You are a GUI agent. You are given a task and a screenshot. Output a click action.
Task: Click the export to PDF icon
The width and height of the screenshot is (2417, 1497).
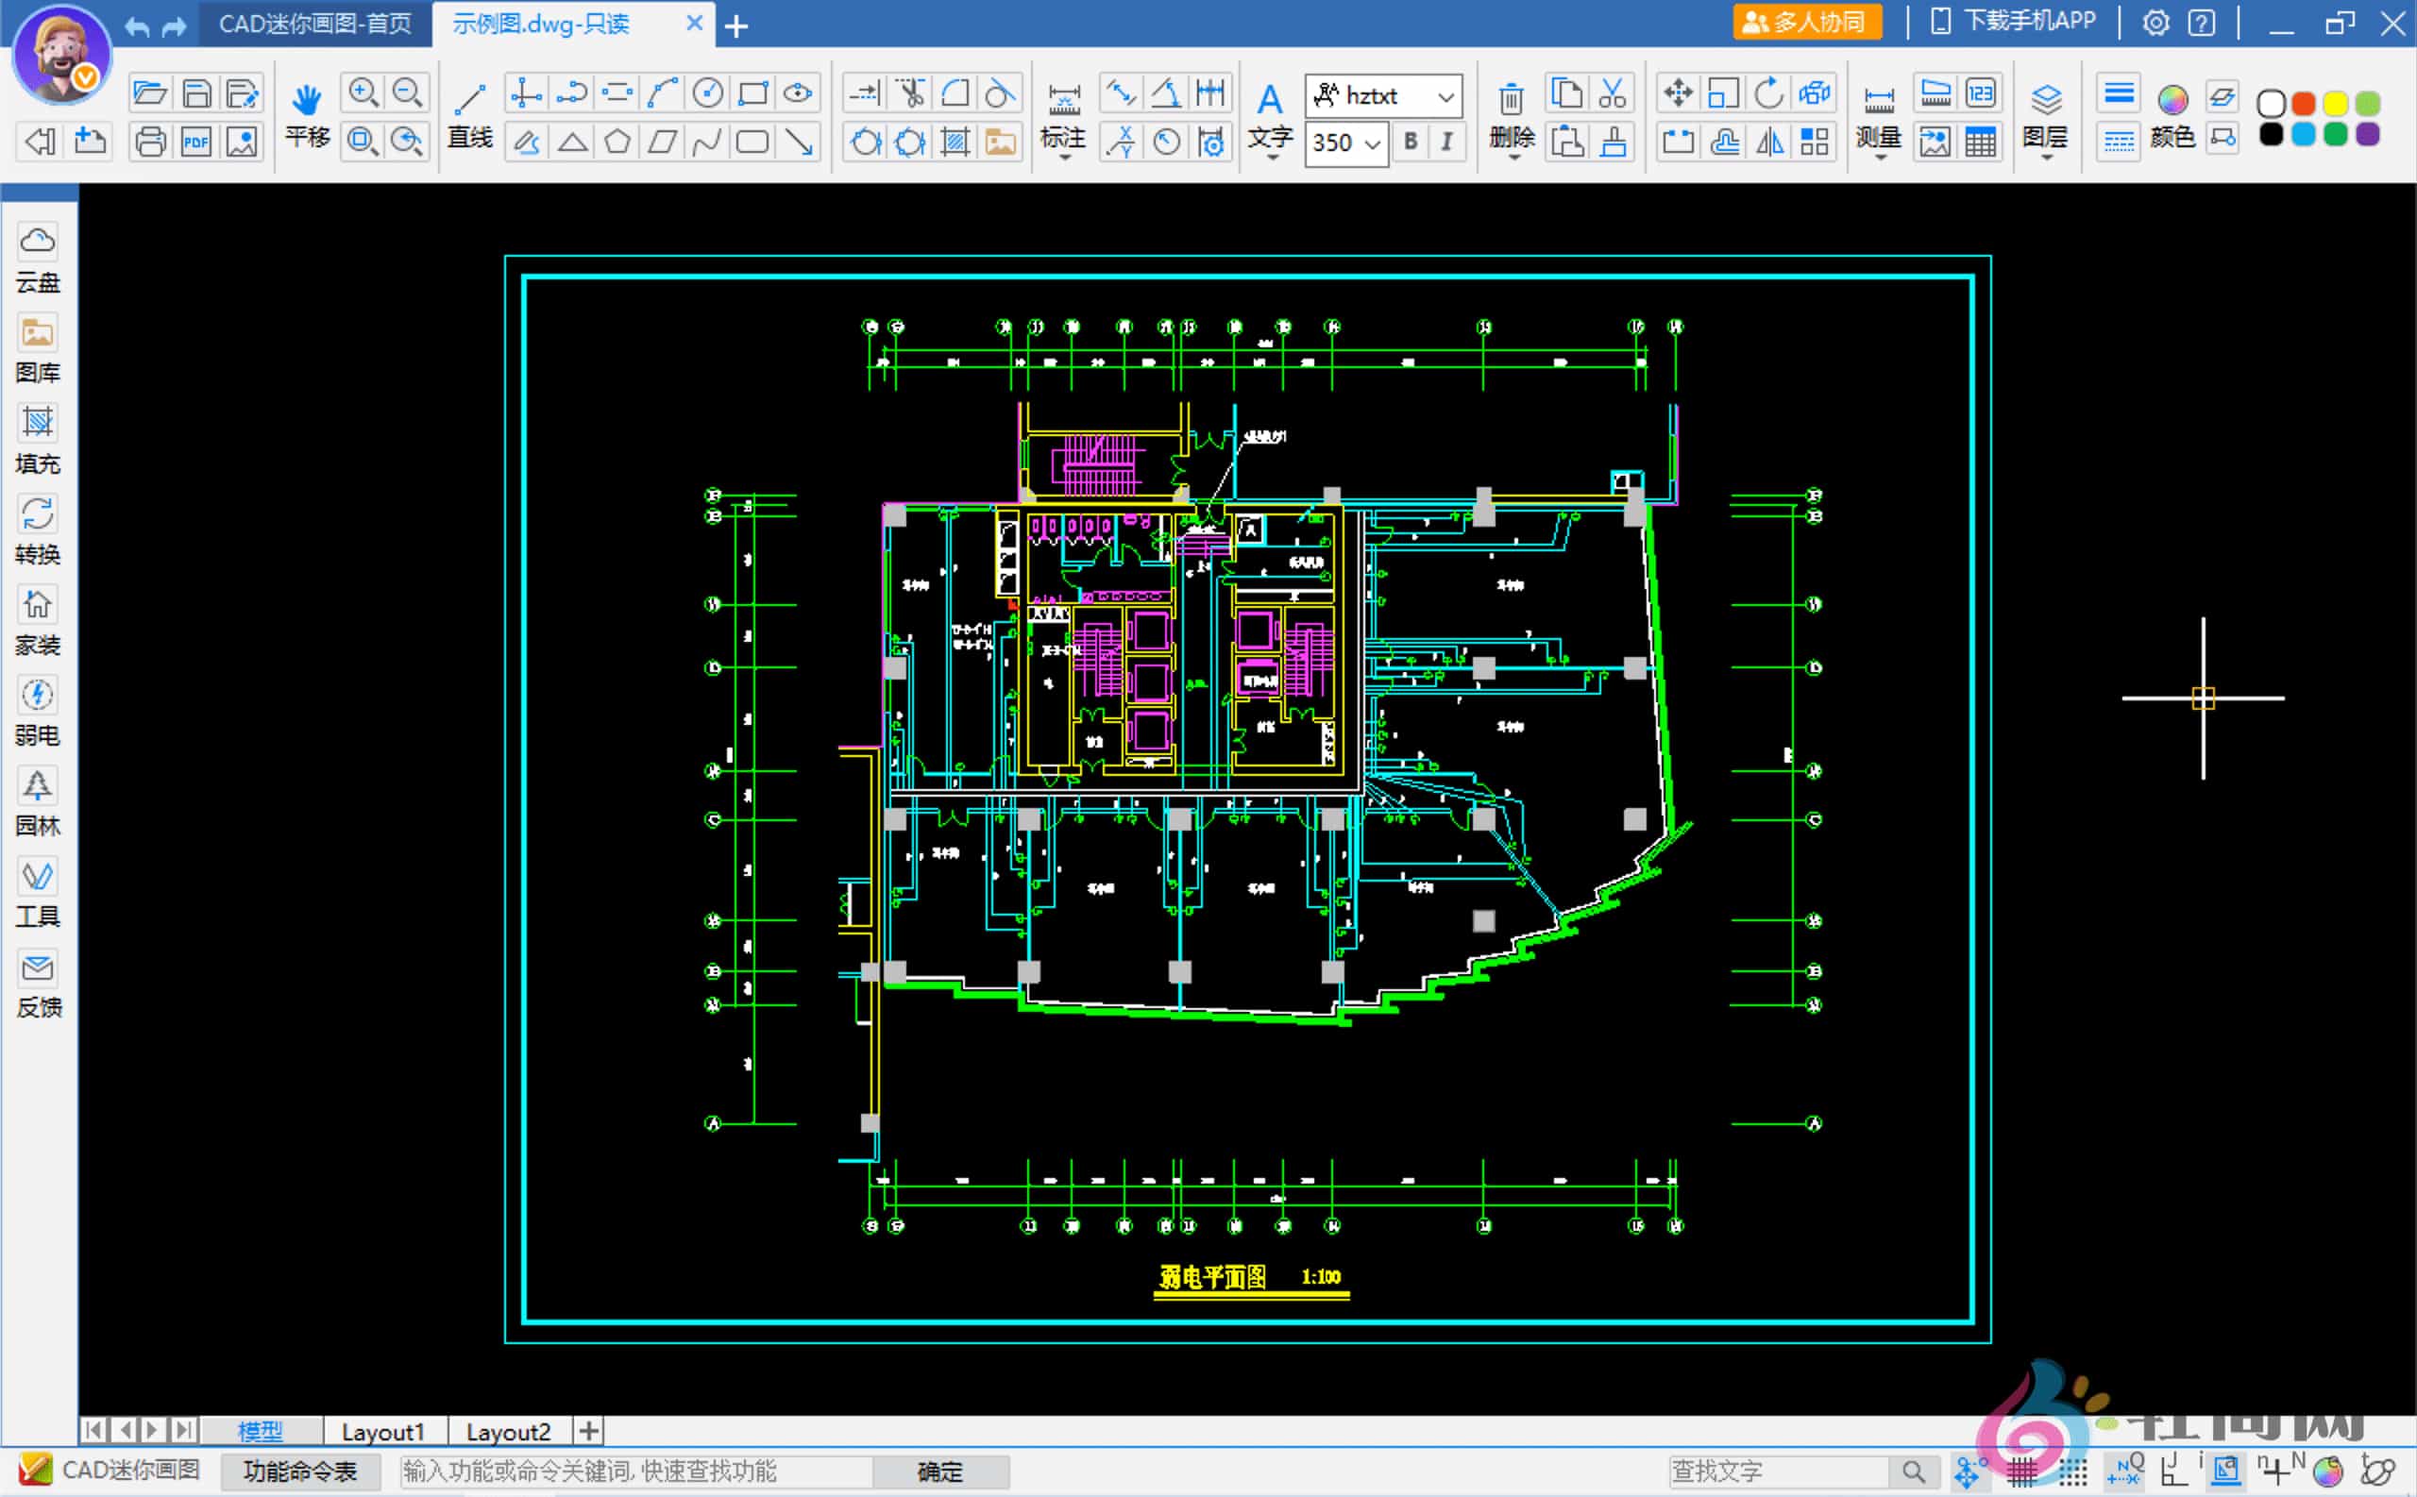pos(196,143)
